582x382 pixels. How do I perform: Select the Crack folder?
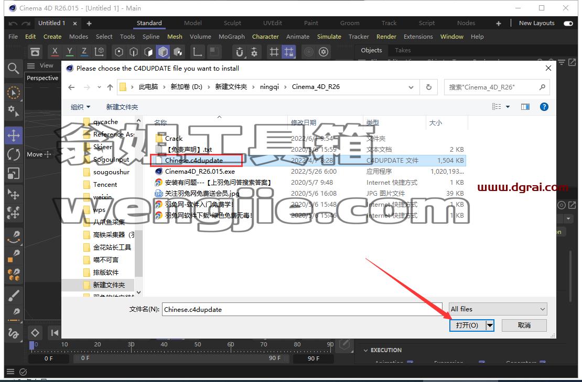coord(174,139)
